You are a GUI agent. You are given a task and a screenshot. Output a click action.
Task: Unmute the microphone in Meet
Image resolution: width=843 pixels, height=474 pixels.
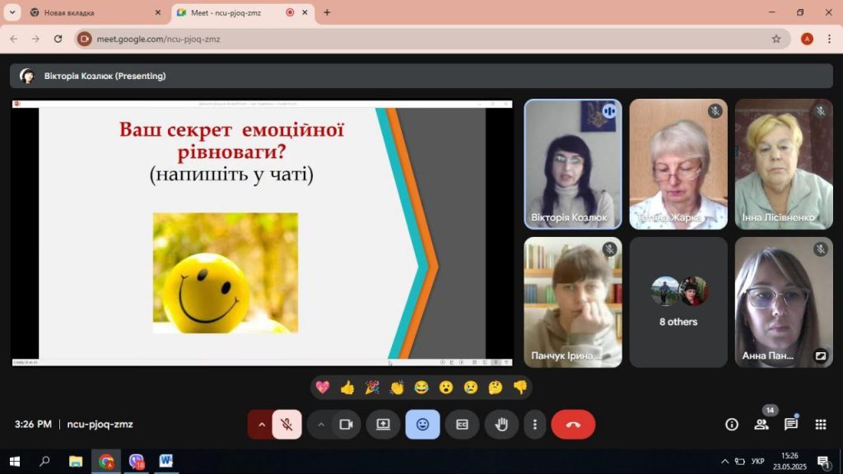[x=286, y=425]
